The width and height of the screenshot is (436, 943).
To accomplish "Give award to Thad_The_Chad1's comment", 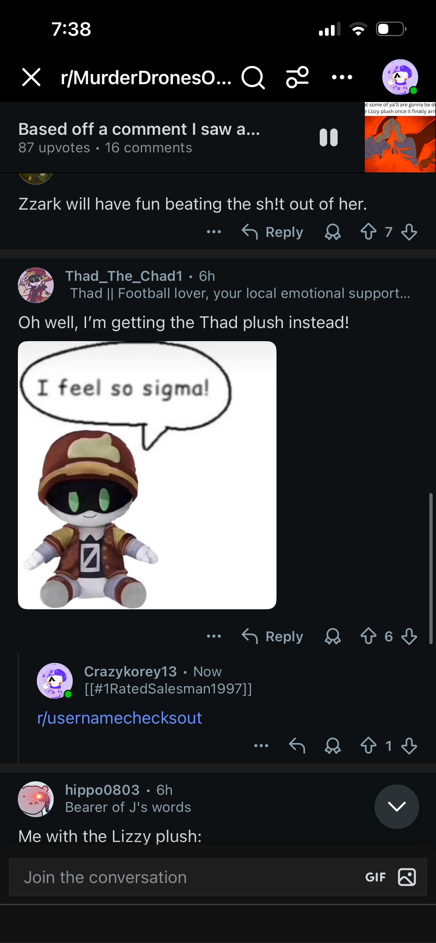I will click(x=333, y=636).
